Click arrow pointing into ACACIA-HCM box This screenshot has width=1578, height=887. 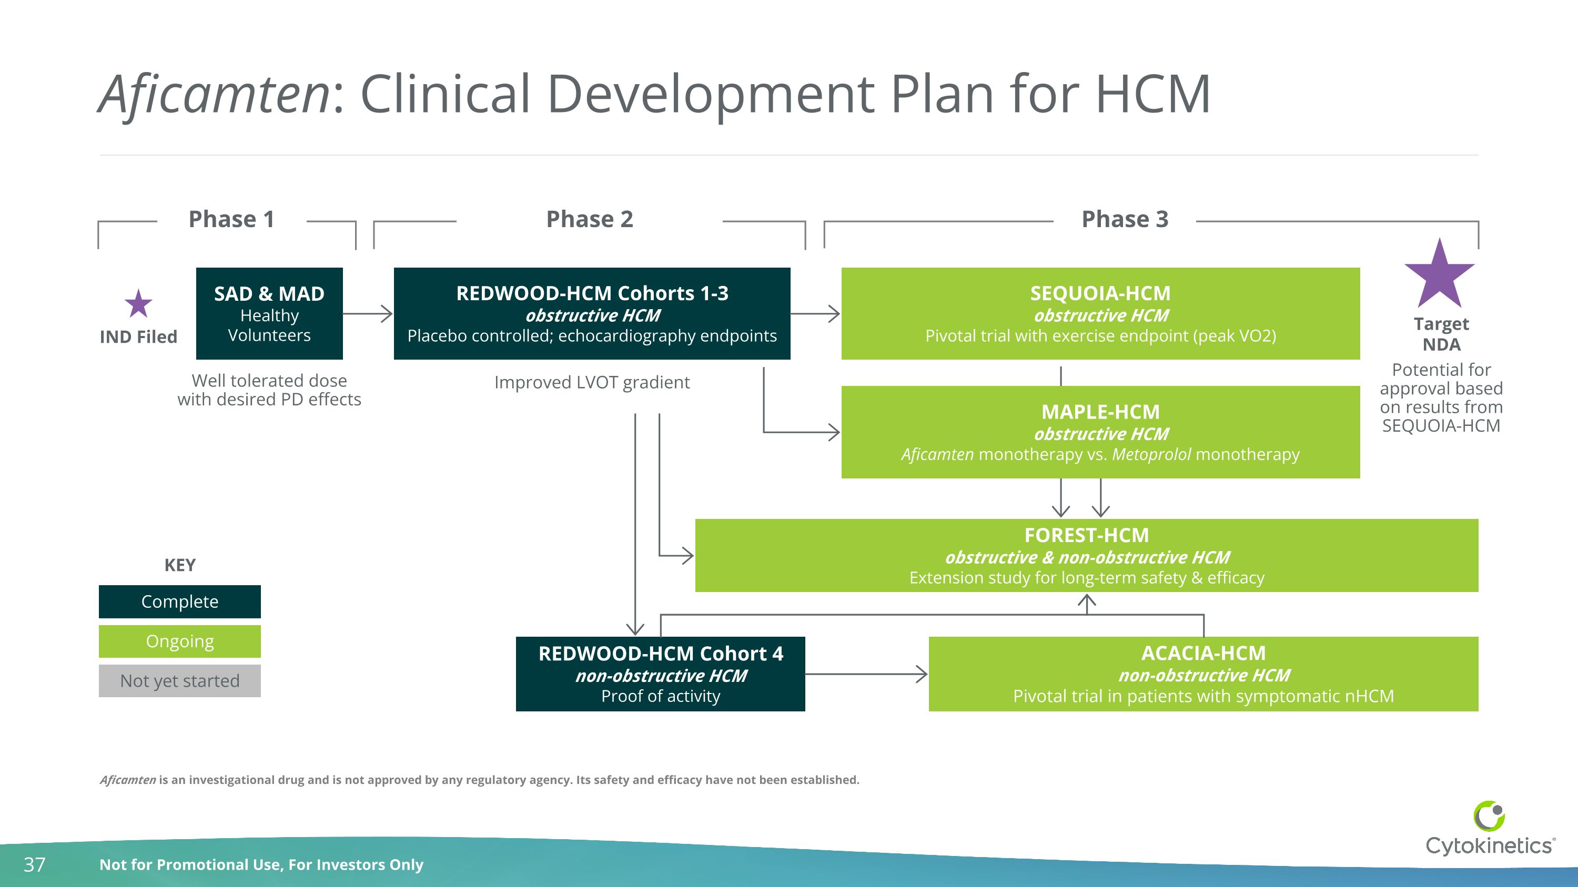[x=867, y=674]
